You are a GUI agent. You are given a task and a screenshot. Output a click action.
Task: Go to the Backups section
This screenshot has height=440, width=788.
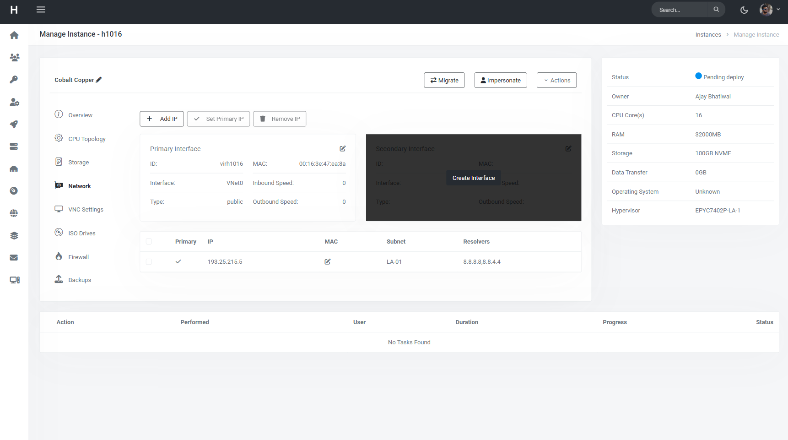pos(79,280)
